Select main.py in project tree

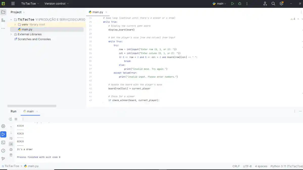tap(47, 29)
